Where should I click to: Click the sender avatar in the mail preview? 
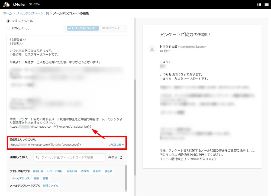coord(152,49)
